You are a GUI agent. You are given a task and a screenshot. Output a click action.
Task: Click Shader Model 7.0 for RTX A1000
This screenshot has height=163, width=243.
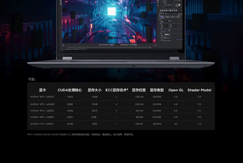click(199, 124)
